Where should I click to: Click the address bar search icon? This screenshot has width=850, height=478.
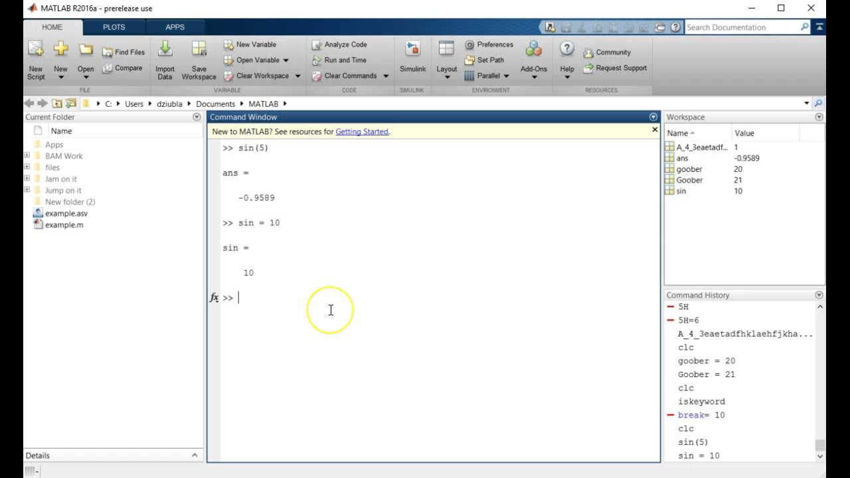818,104
